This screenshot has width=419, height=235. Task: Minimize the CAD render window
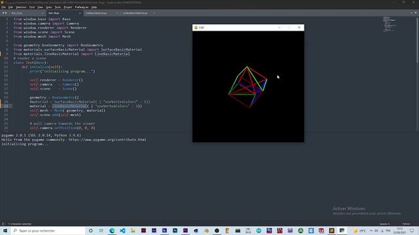pyautogui.click(x=280, y=27)
